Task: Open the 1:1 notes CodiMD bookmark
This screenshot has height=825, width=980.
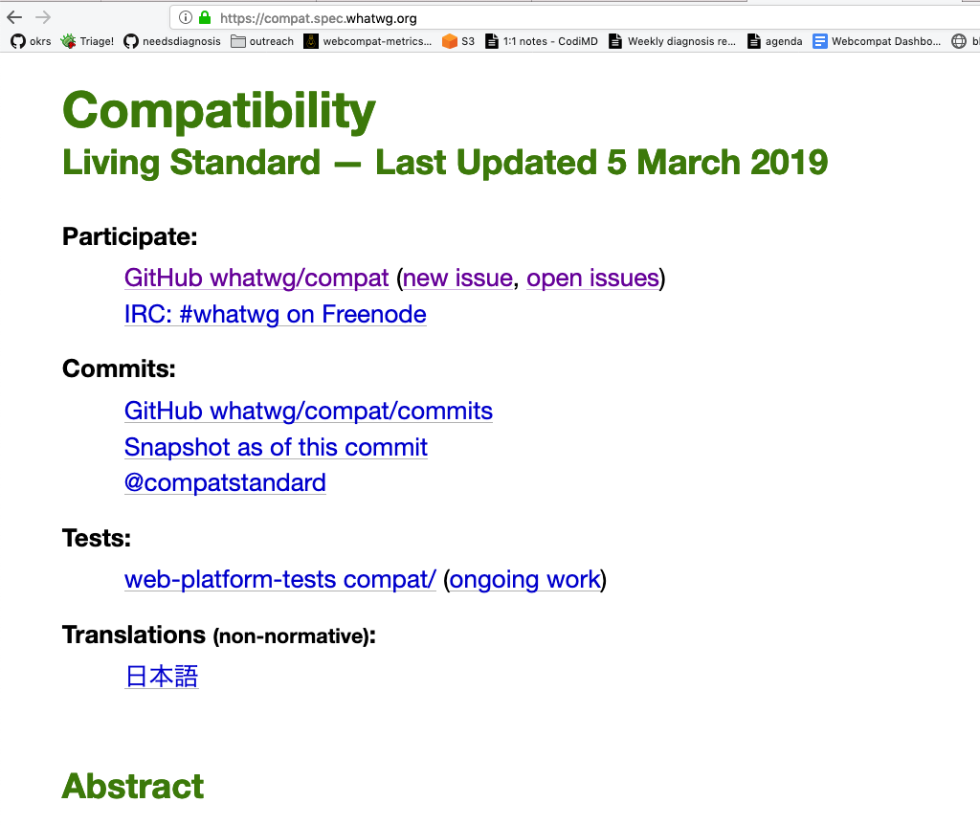Action: pos(543,41)
